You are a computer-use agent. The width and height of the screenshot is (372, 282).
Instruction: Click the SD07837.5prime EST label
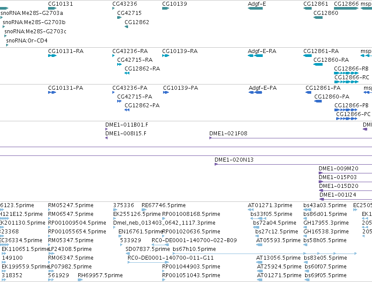148,249
